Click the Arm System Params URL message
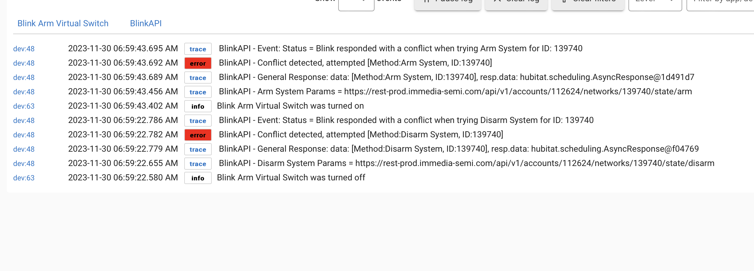Image resolution: width=754 pixels, height=271 pixels. pyautogui.click(x=456, y=92)
